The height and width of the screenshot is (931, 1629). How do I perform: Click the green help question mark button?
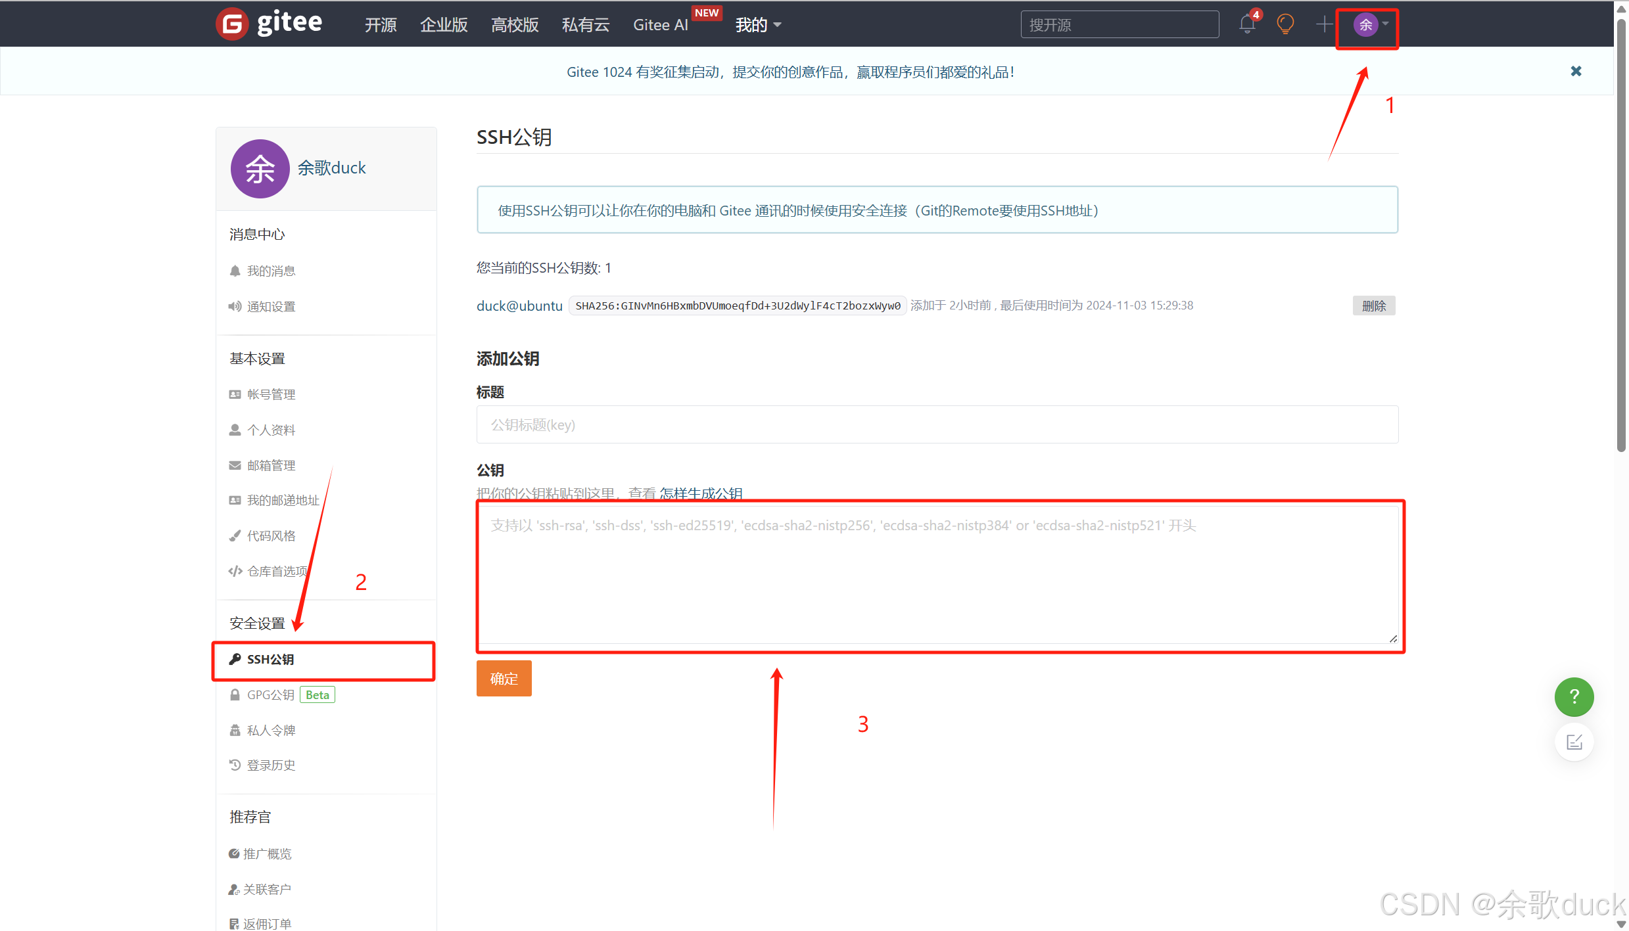point(1574,696)
